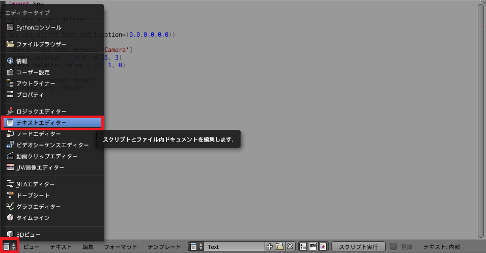
Task: Open text file with folder icon
Action: [280, 247]
